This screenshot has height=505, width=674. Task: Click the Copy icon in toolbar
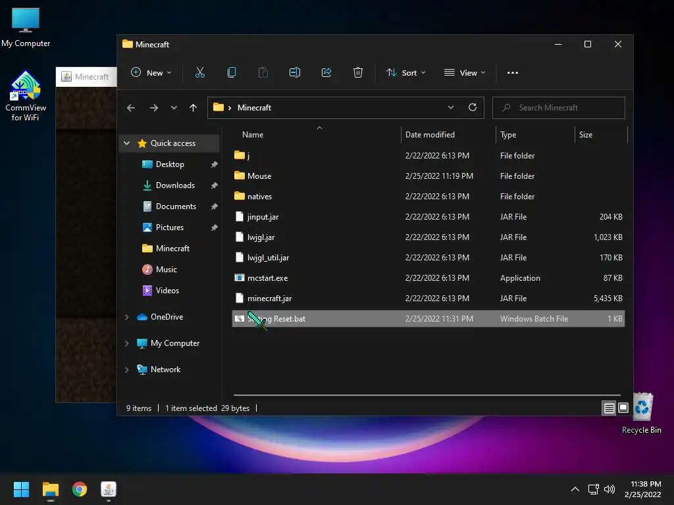pos(232,72)
